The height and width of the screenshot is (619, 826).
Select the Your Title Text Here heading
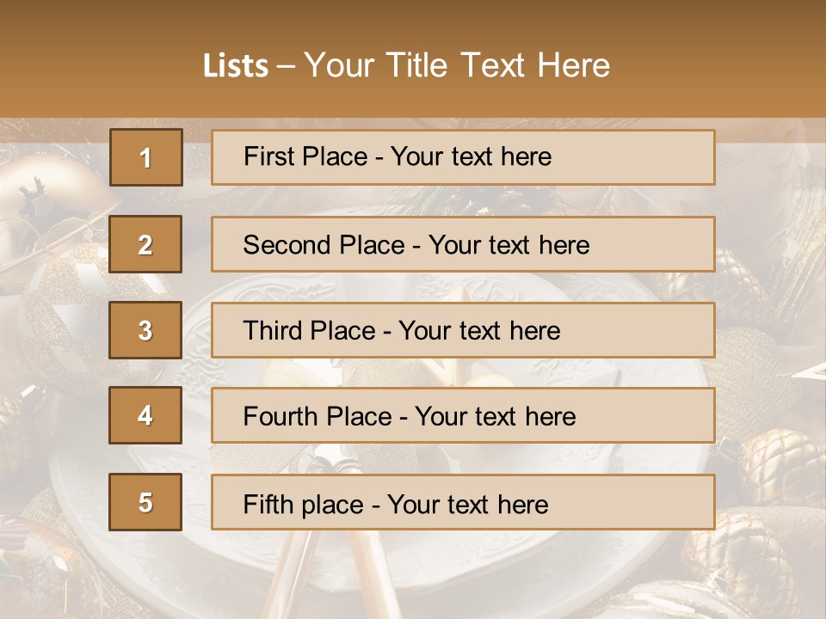pos(457,66)
